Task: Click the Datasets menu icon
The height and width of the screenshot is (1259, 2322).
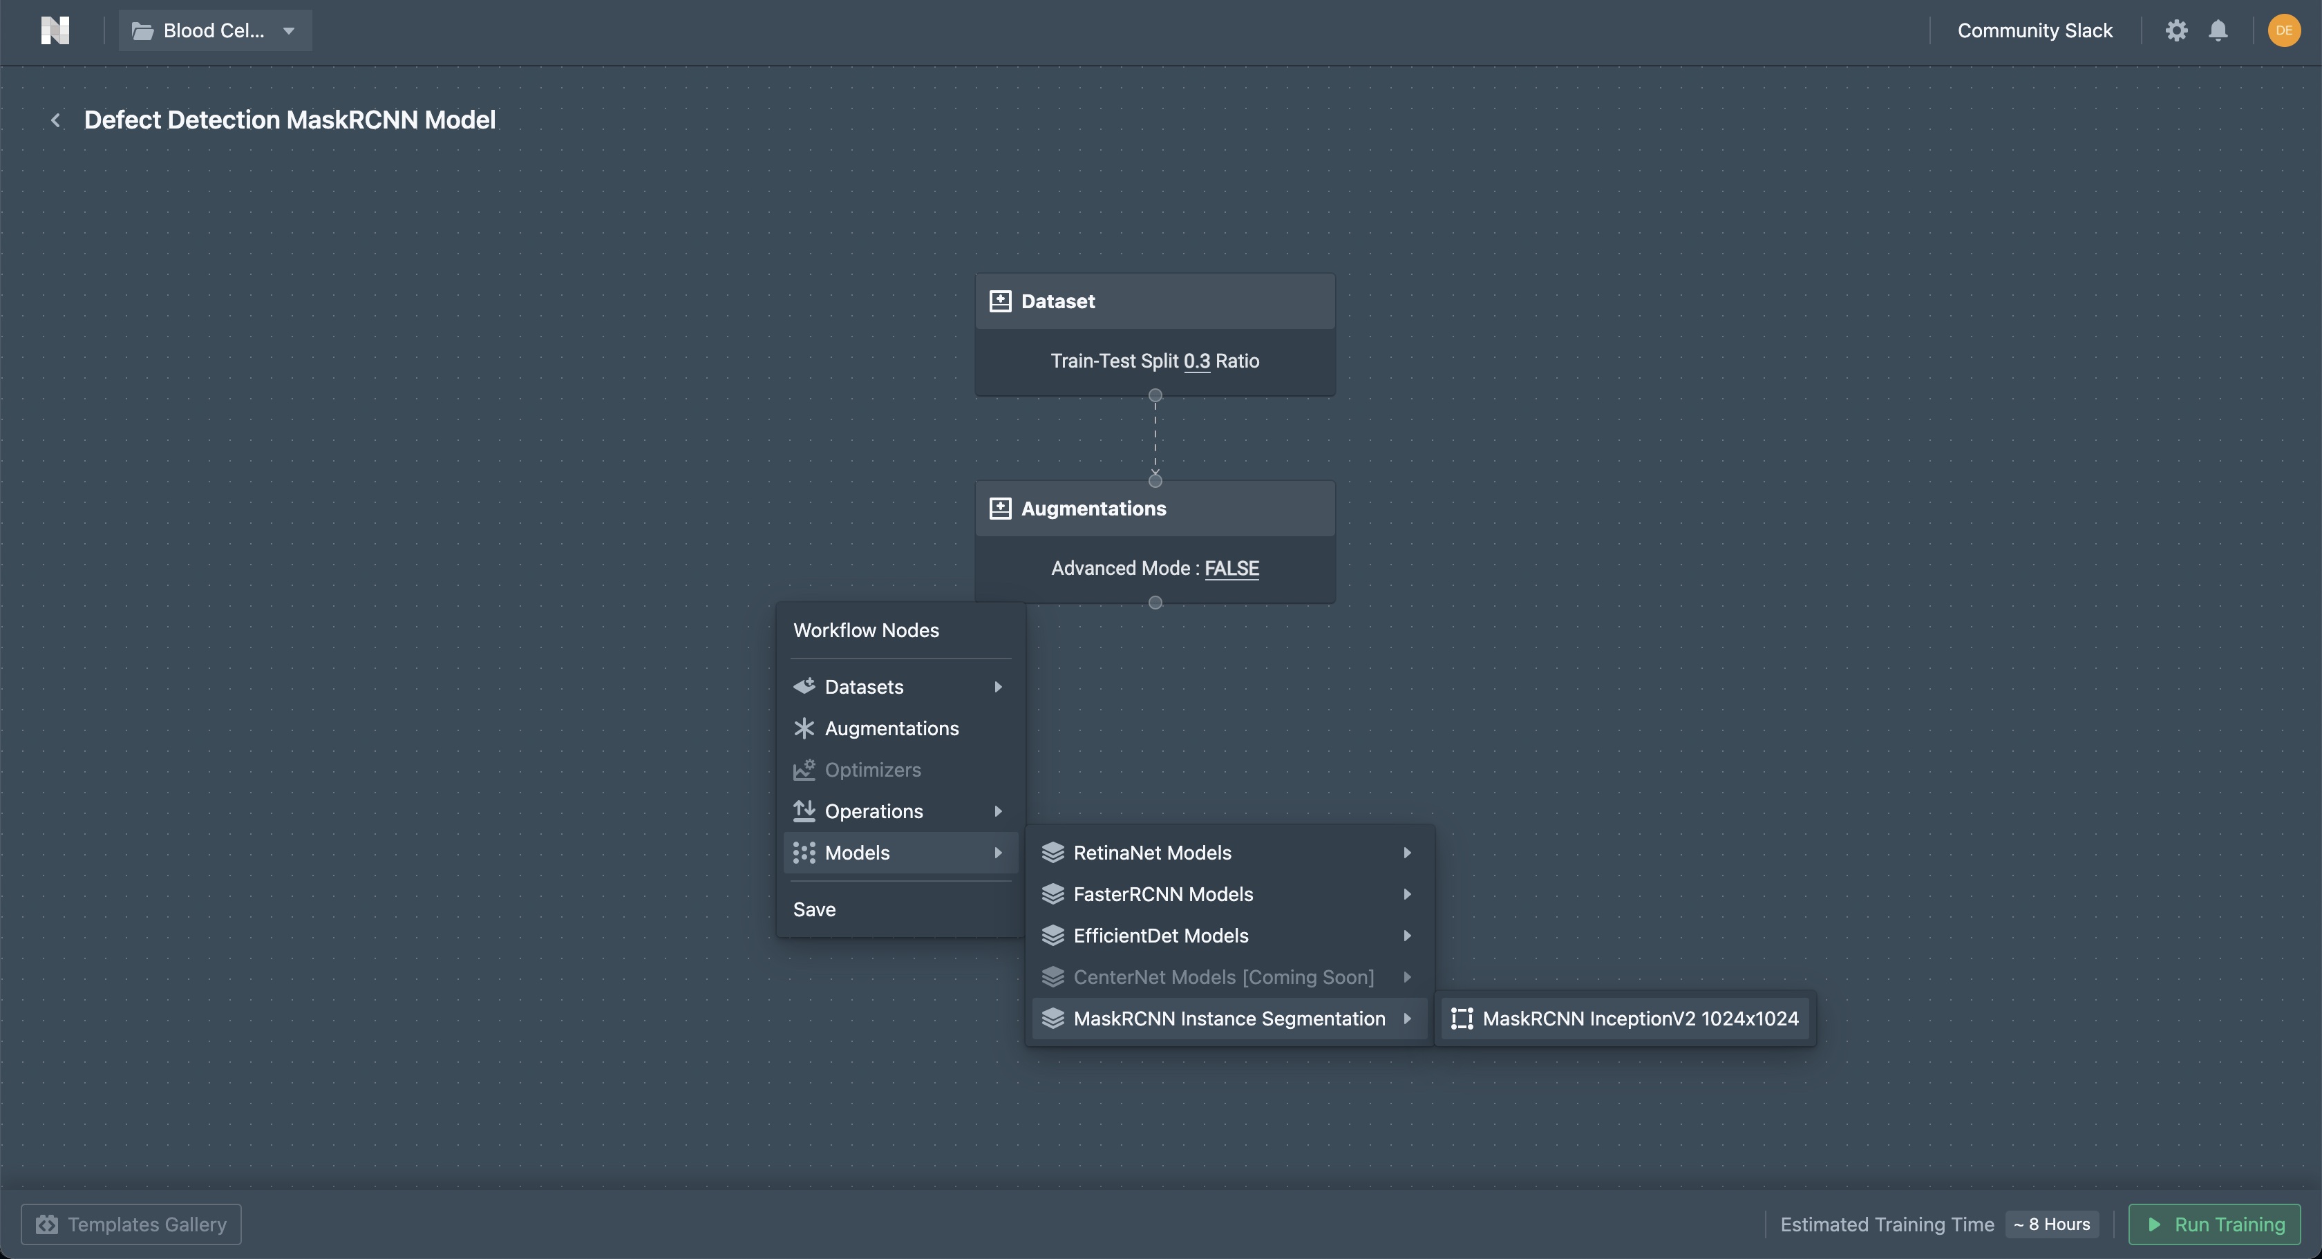Action: [804, 687]
